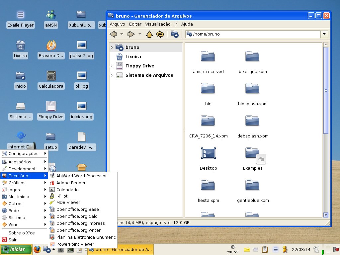Open the Brasero desktop icon
The image size is (340, 255).
click(x=51, y=50)
